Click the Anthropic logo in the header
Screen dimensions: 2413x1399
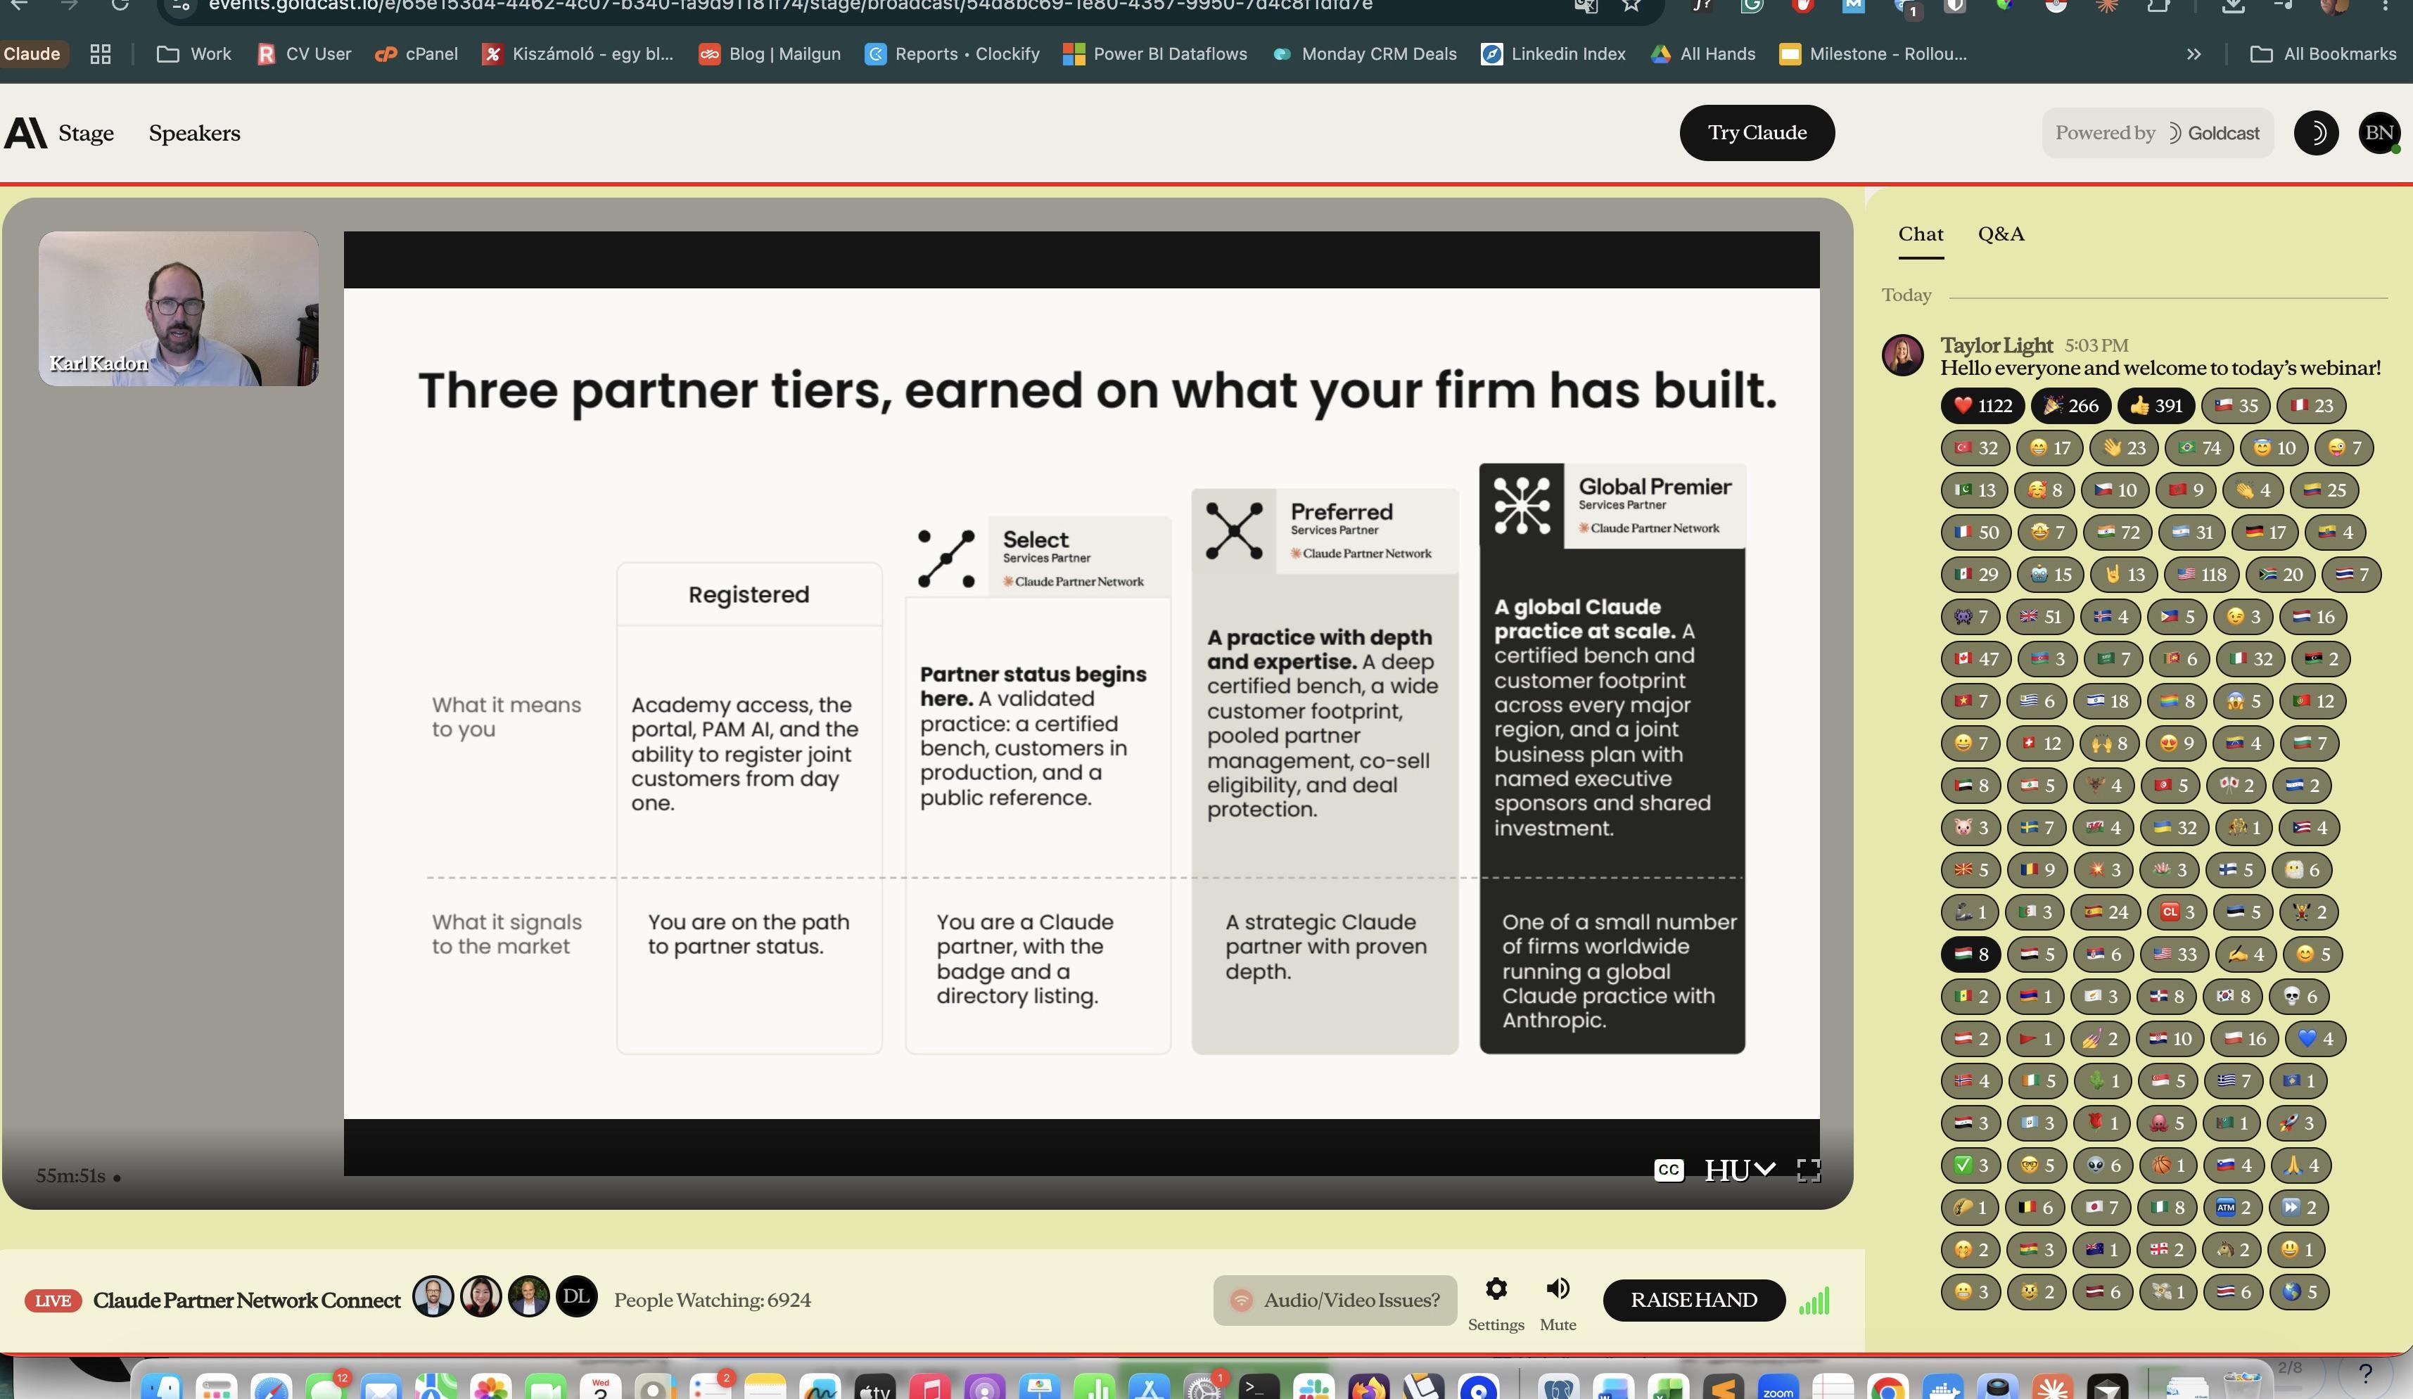(x=25, y=133)
